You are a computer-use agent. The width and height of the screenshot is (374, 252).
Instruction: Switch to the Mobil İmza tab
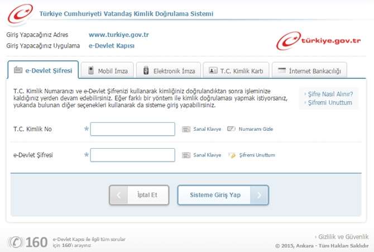click(107, 70)
